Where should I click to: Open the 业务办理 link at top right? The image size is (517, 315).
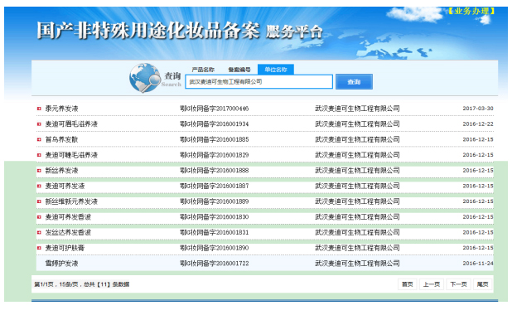click(471, 11)
